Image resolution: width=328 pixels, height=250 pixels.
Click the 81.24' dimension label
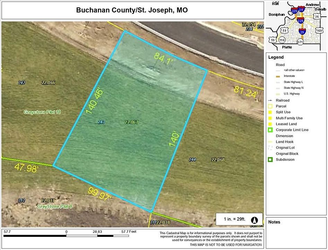click(x=246, y=92)
